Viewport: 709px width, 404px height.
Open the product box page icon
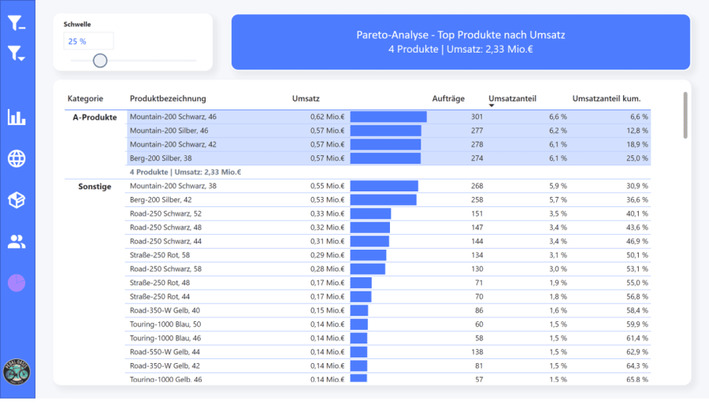[17, 200]
